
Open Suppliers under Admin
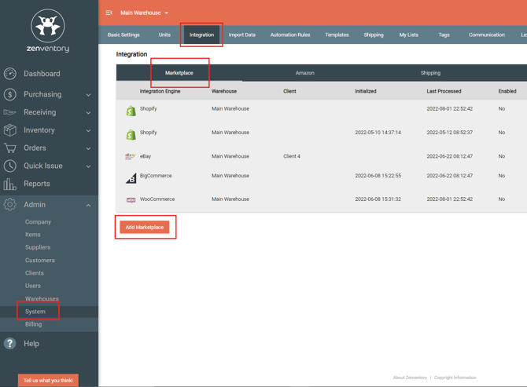(x=38, y=247)
